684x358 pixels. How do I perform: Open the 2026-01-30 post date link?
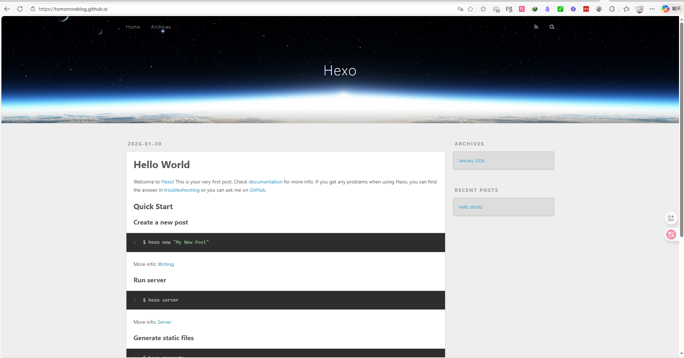[145, 144]
